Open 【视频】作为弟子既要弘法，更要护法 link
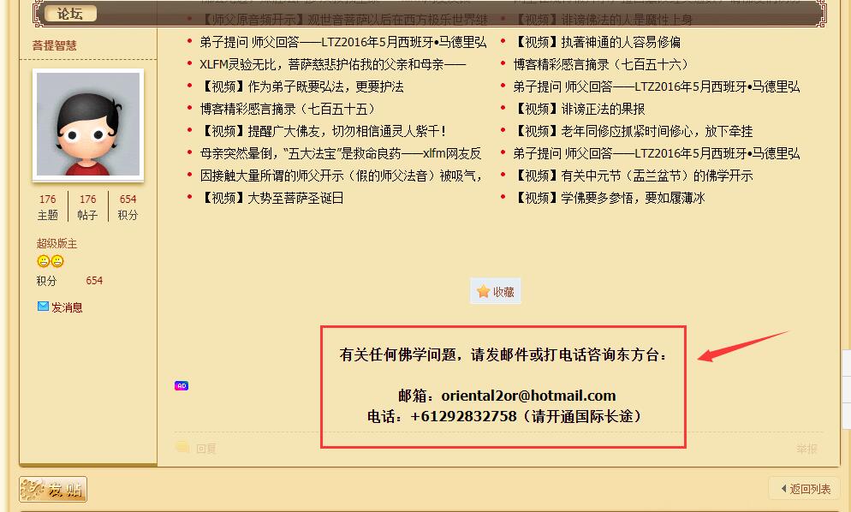Viewport: 851px width, 512px height. [301, 86]
